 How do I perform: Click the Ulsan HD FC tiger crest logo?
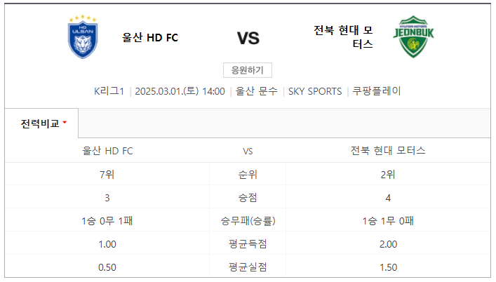coord(83,36)
